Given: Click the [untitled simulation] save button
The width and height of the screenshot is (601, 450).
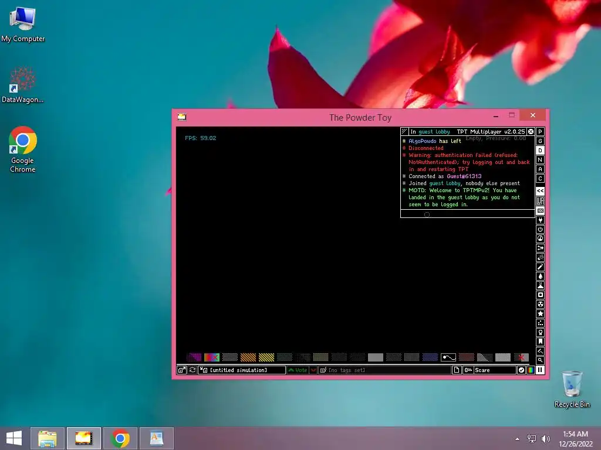Looking at the screenshot, I should [242, 370].
